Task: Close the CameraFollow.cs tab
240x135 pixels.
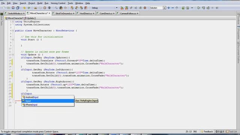Action: click(x=138, y=13)
